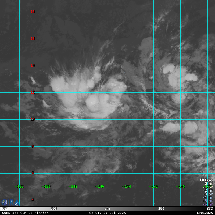The height and width of the screenshot is (215, 215).
Task: Click the GOES-18: GLM L2 Flashes title
Action: 26,213
